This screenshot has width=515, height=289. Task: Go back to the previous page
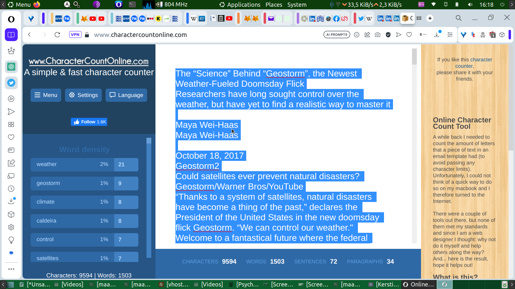coord(29,35)
